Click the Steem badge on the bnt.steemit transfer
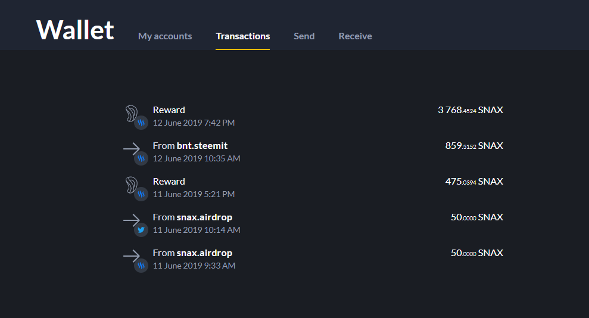Viewport: 589px width, 318px height. click(141, 159)
